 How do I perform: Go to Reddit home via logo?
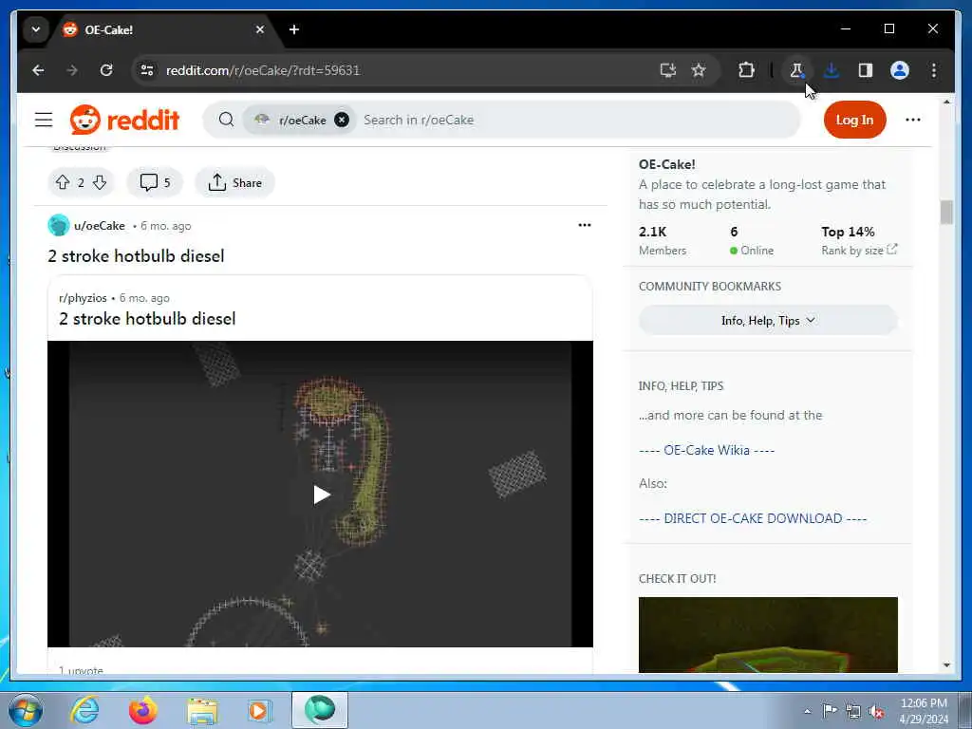(124, 120)
